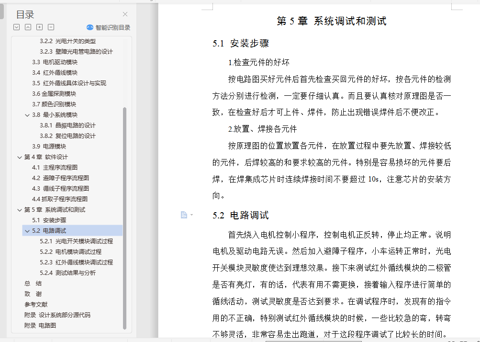Jump to 3.3 电机驱动模块
Viewport: 480px width, 342px height.
(55, 62)
